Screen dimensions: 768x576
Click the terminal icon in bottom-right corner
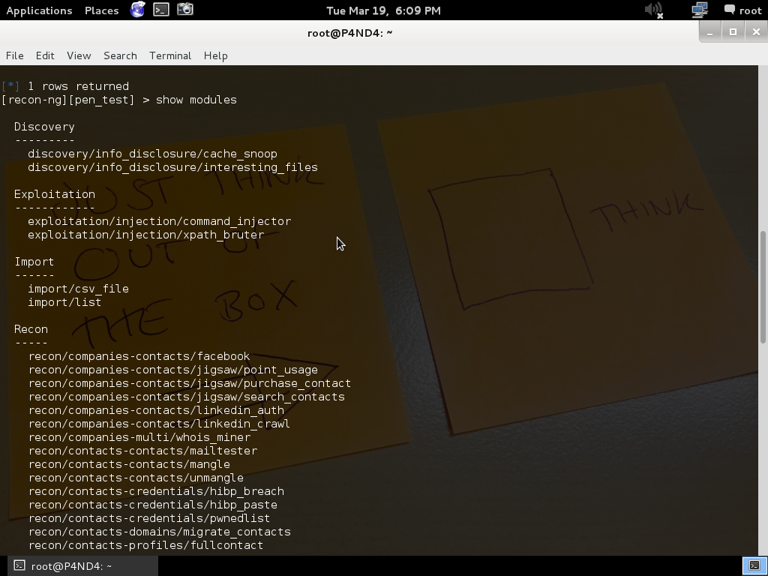(x=754, y=565)
